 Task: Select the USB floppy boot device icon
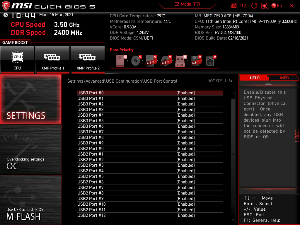(196, 61)
